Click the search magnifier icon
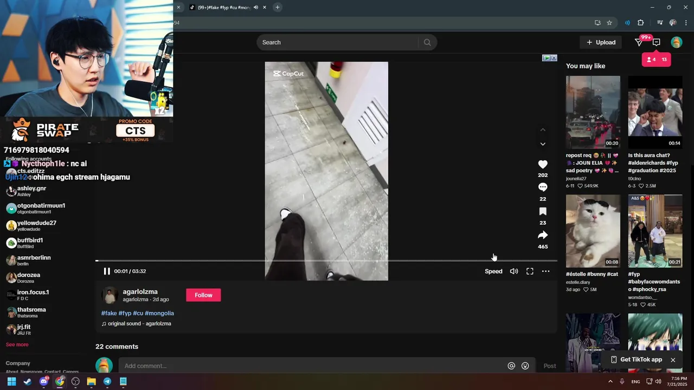This screenshot has height=390, width=694. coord(427,42)
